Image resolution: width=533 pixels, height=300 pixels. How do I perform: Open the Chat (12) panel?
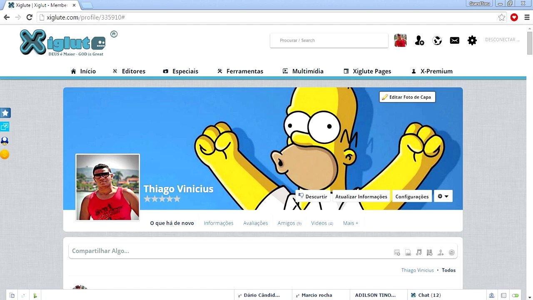click(447, 295)
